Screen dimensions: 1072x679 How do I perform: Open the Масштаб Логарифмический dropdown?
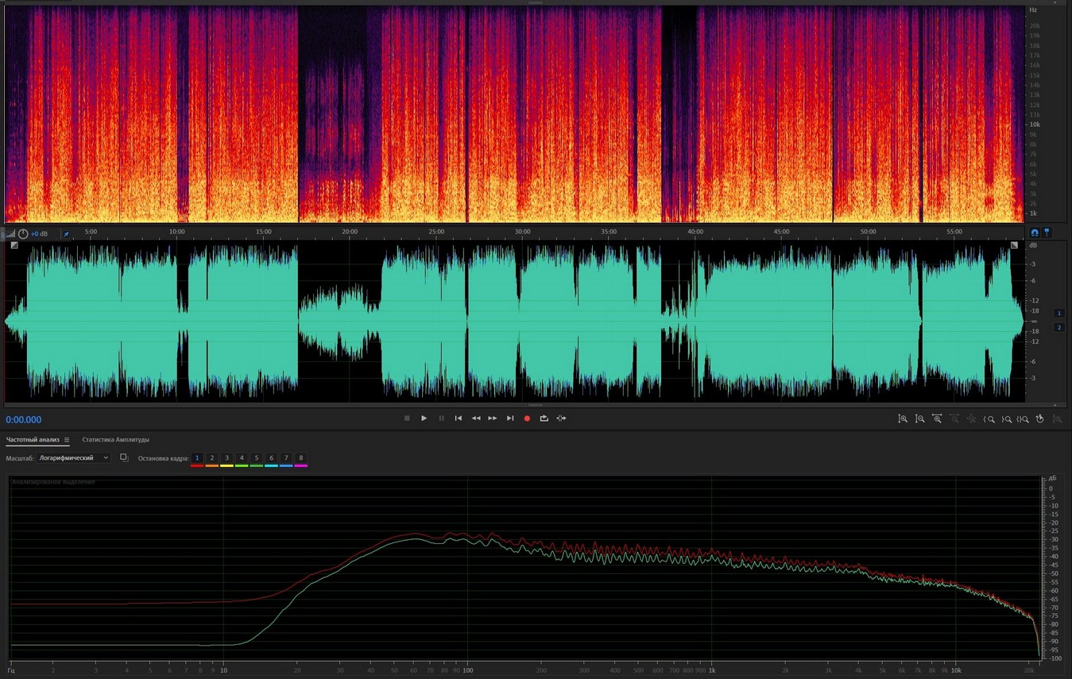click(x=74, y=458)
